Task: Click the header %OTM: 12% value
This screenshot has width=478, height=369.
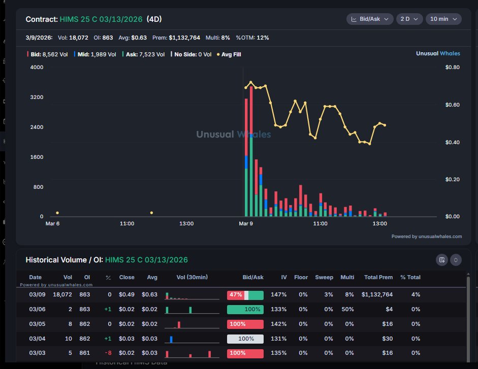Action: (x=252, y=38)
